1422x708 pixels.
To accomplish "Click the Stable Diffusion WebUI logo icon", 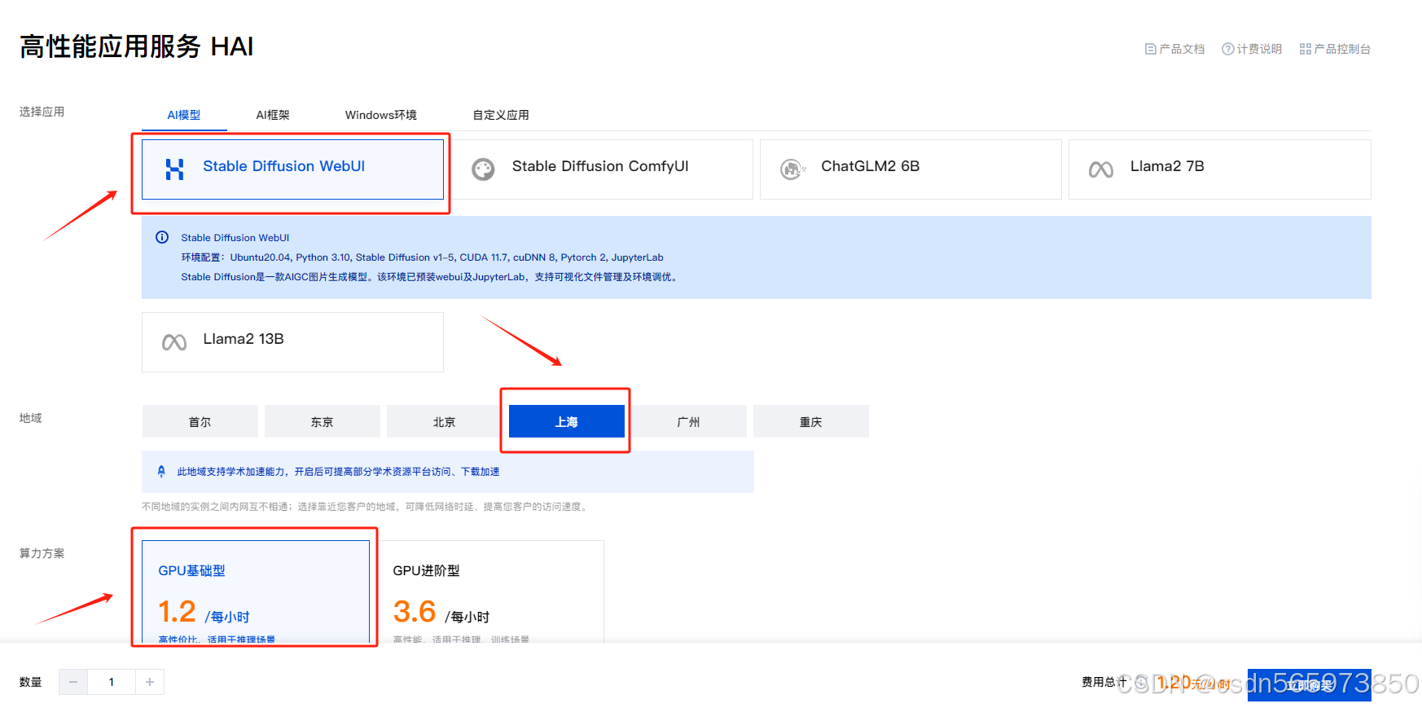I will [174, 169].
